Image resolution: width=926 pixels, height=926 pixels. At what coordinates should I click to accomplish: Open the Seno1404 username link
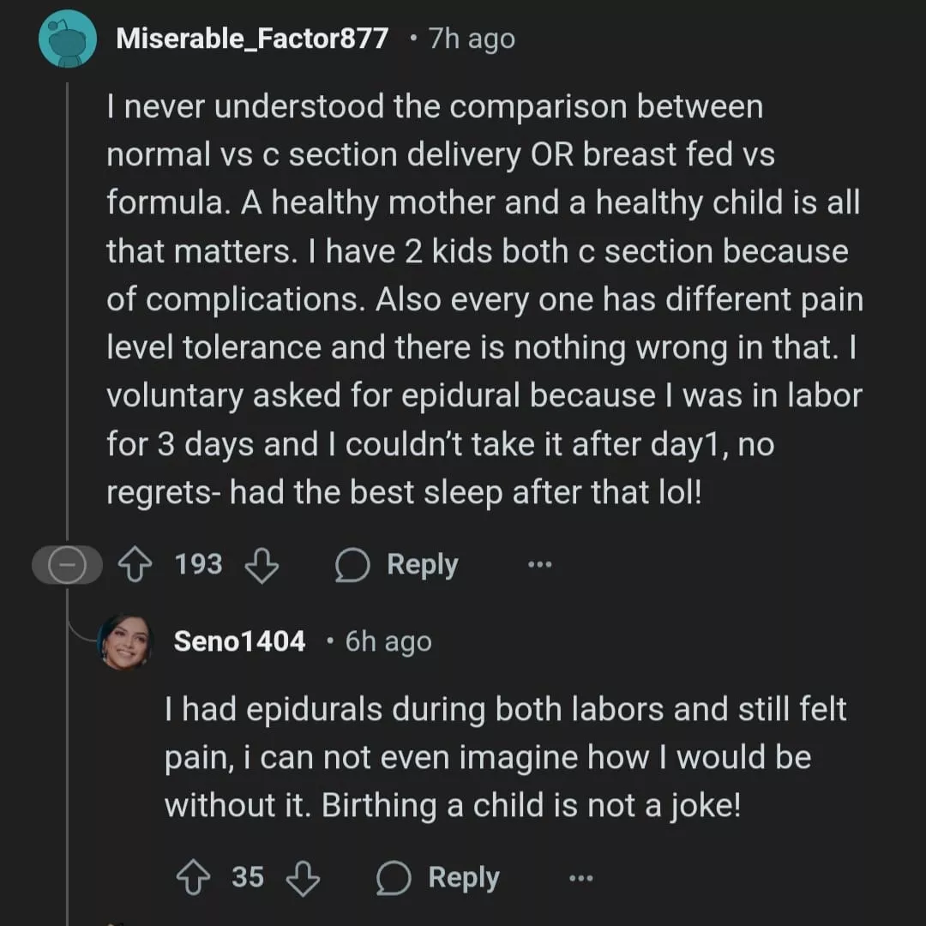coord(239,641)
